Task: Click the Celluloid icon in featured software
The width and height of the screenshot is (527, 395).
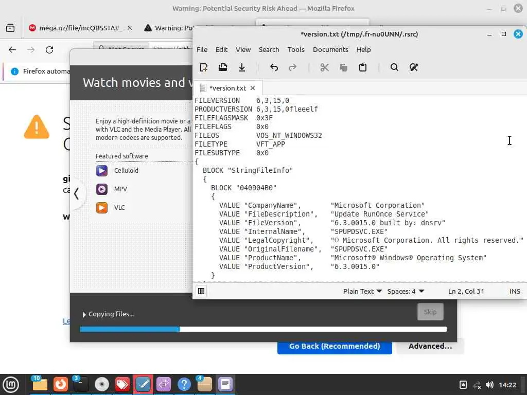Action: coord(102,171)
